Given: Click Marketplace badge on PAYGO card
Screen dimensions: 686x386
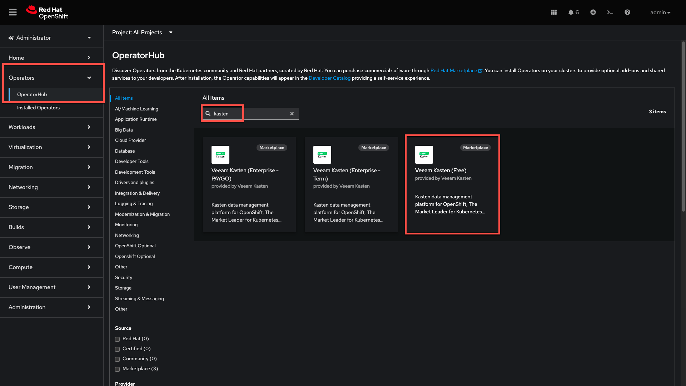Looking at the screenshot, I should pyautogui.click(x=272, y=148).
